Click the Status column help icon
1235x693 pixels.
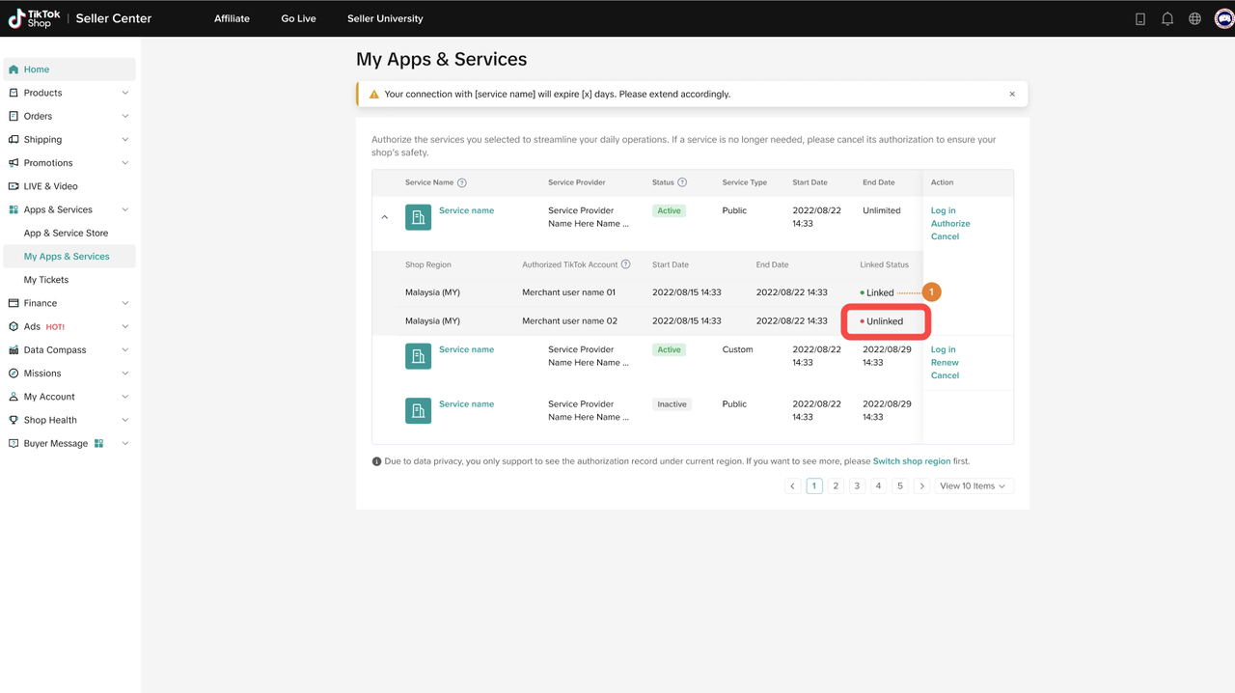tap(682, 182)
